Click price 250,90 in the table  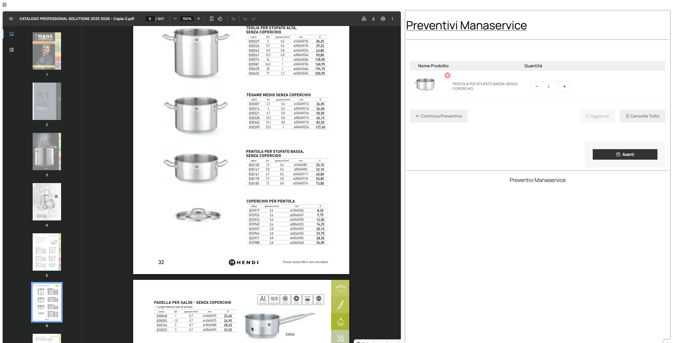point(320,73)
